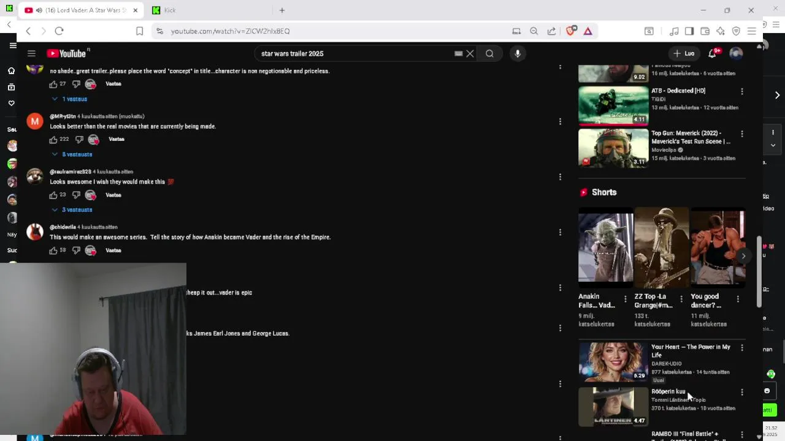Open options menu for @raulramirez828 comment

coord(560,177)
